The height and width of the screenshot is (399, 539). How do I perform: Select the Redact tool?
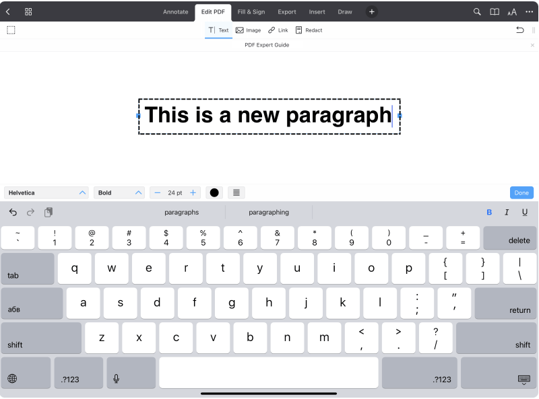pos(309,30)
